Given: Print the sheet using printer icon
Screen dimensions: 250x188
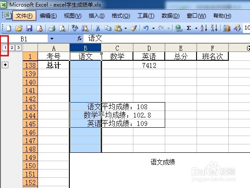Looking at the screenshot, I should point(52,28).
